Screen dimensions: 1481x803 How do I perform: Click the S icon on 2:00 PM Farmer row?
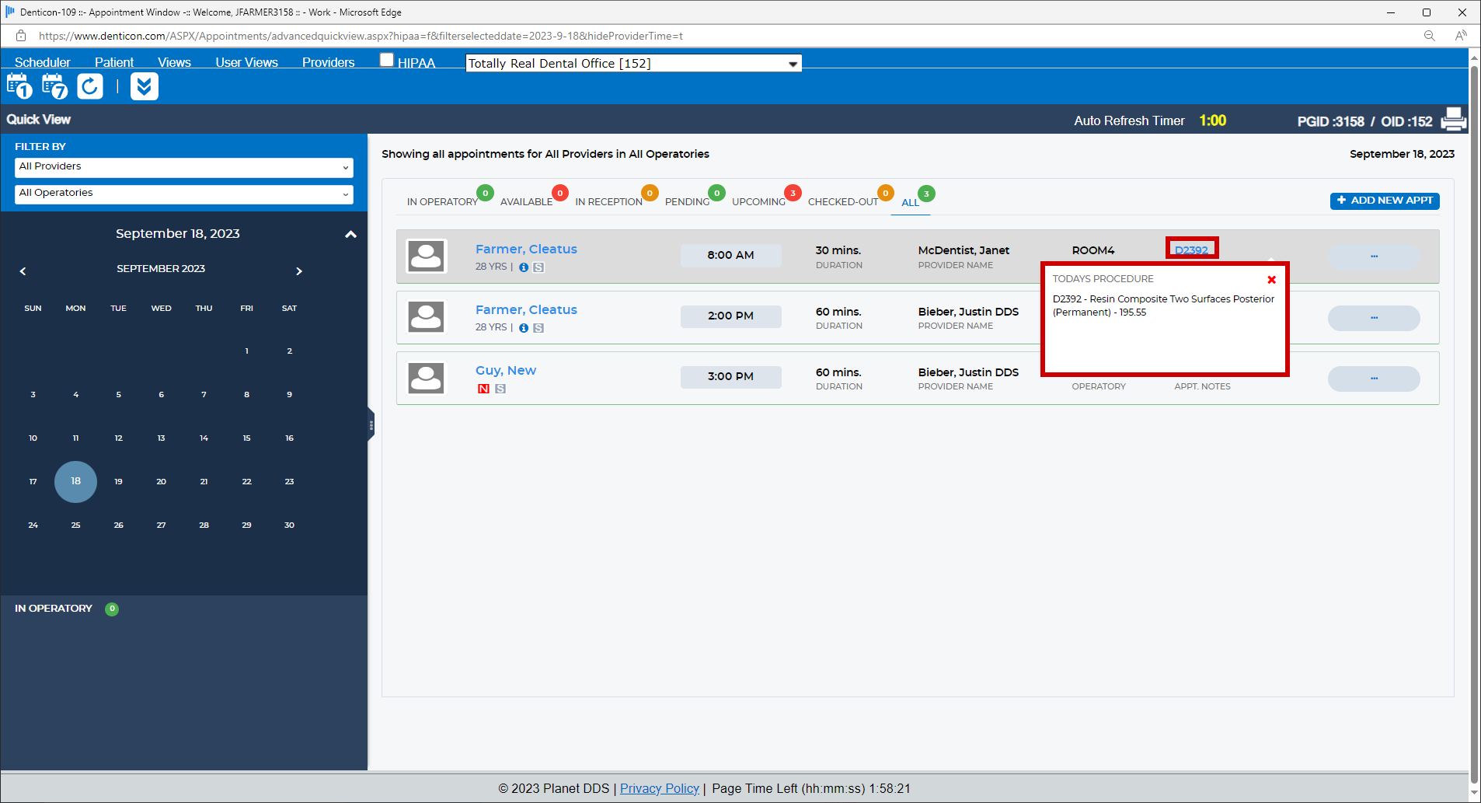click(538, 328)
